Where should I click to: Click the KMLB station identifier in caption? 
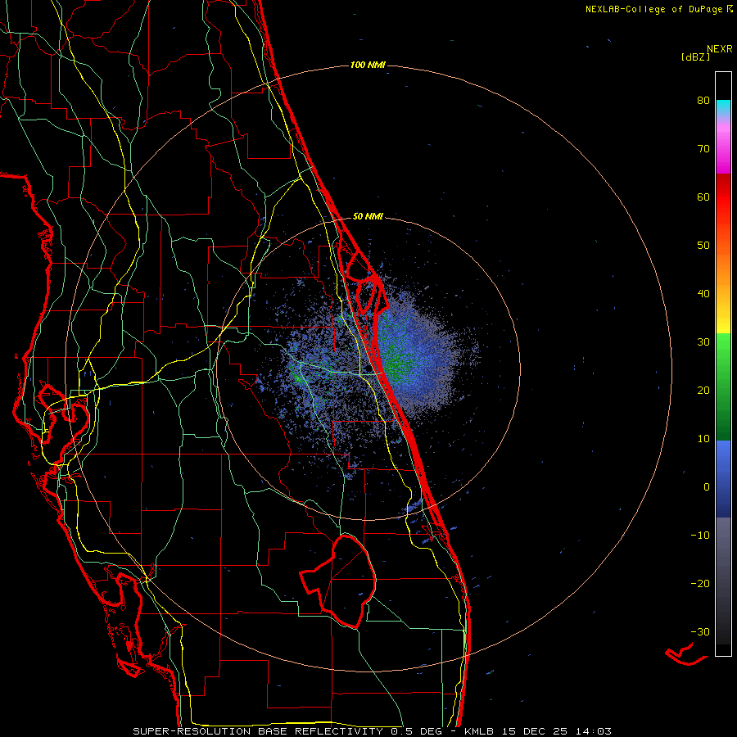coord(479,731)
